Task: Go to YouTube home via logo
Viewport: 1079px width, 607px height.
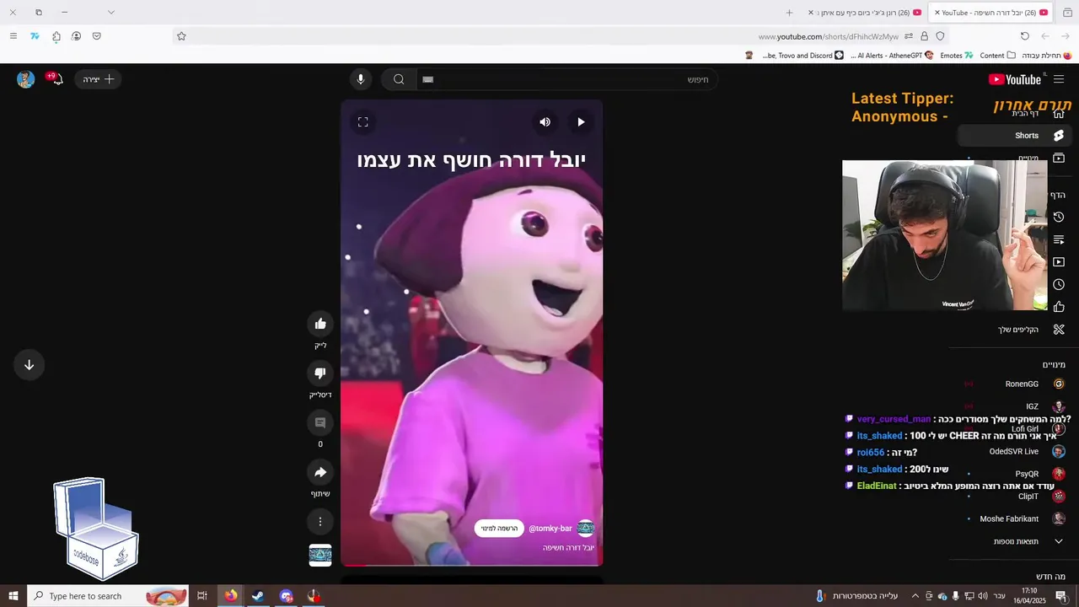Action: [1015, 79]
